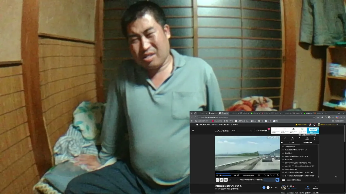This screenshot has height=194, width=346.
Task: Switch to the おすすめ生放送 tab
Action: [308, 142]
